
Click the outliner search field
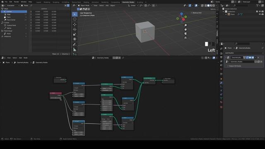(240, 5)
